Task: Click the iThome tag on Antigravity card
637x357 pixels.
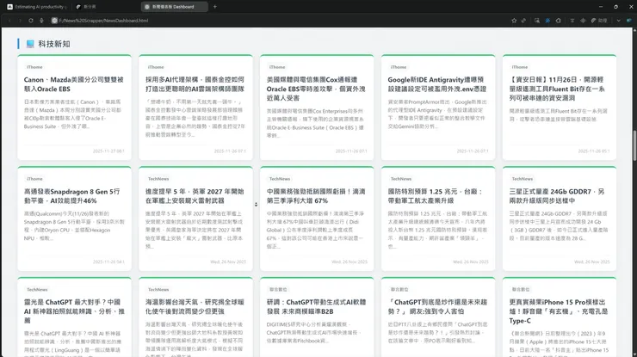Action: (399, 67)
